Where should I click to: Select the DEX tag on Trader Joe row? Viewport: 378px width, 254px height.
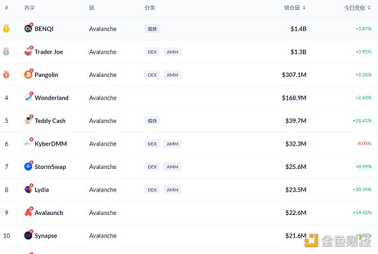152,52
